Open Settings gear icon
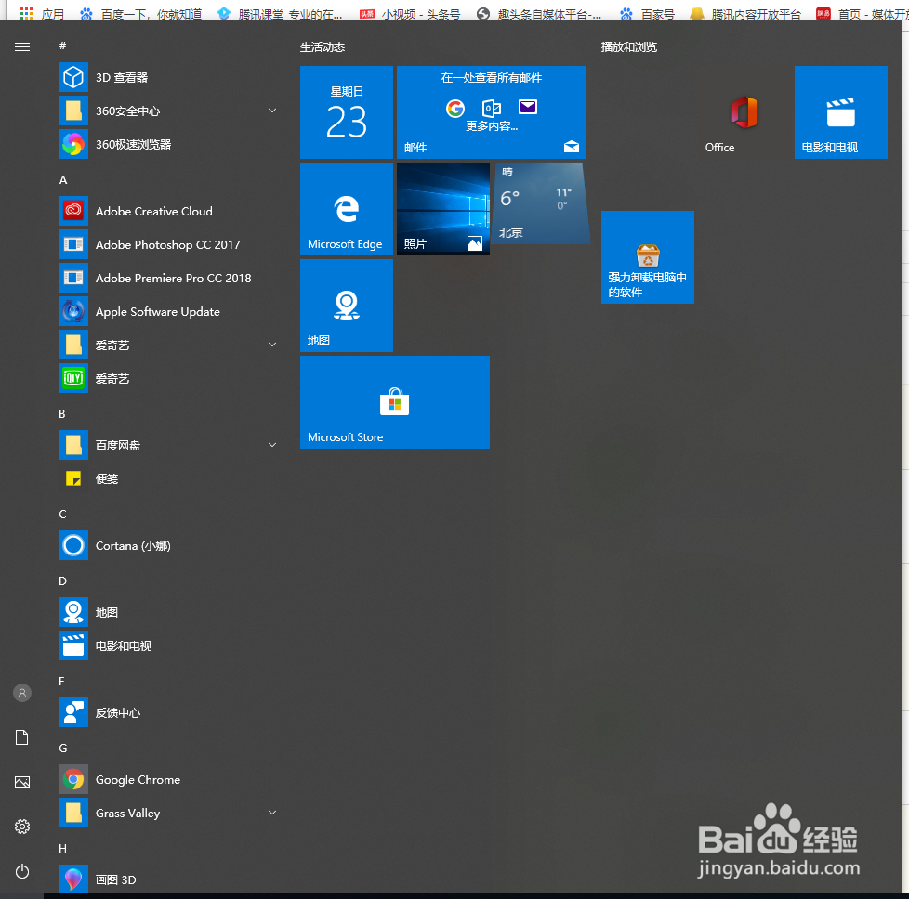 (x=22, y=827)
